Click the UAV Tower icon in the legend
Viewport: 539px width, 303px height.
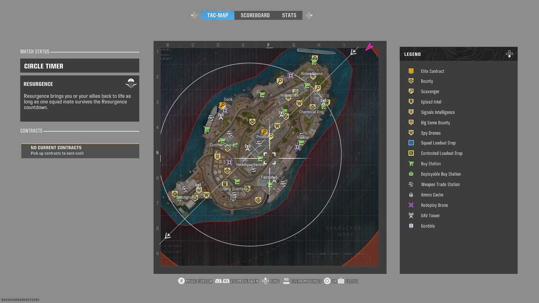411,215
